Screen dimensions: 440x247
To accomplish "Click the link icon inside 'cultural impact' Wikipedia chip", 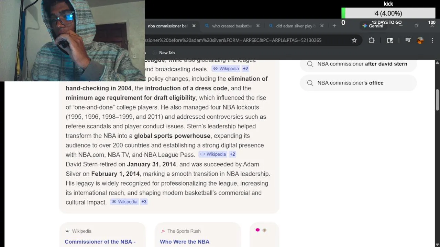I will (114, 202).
